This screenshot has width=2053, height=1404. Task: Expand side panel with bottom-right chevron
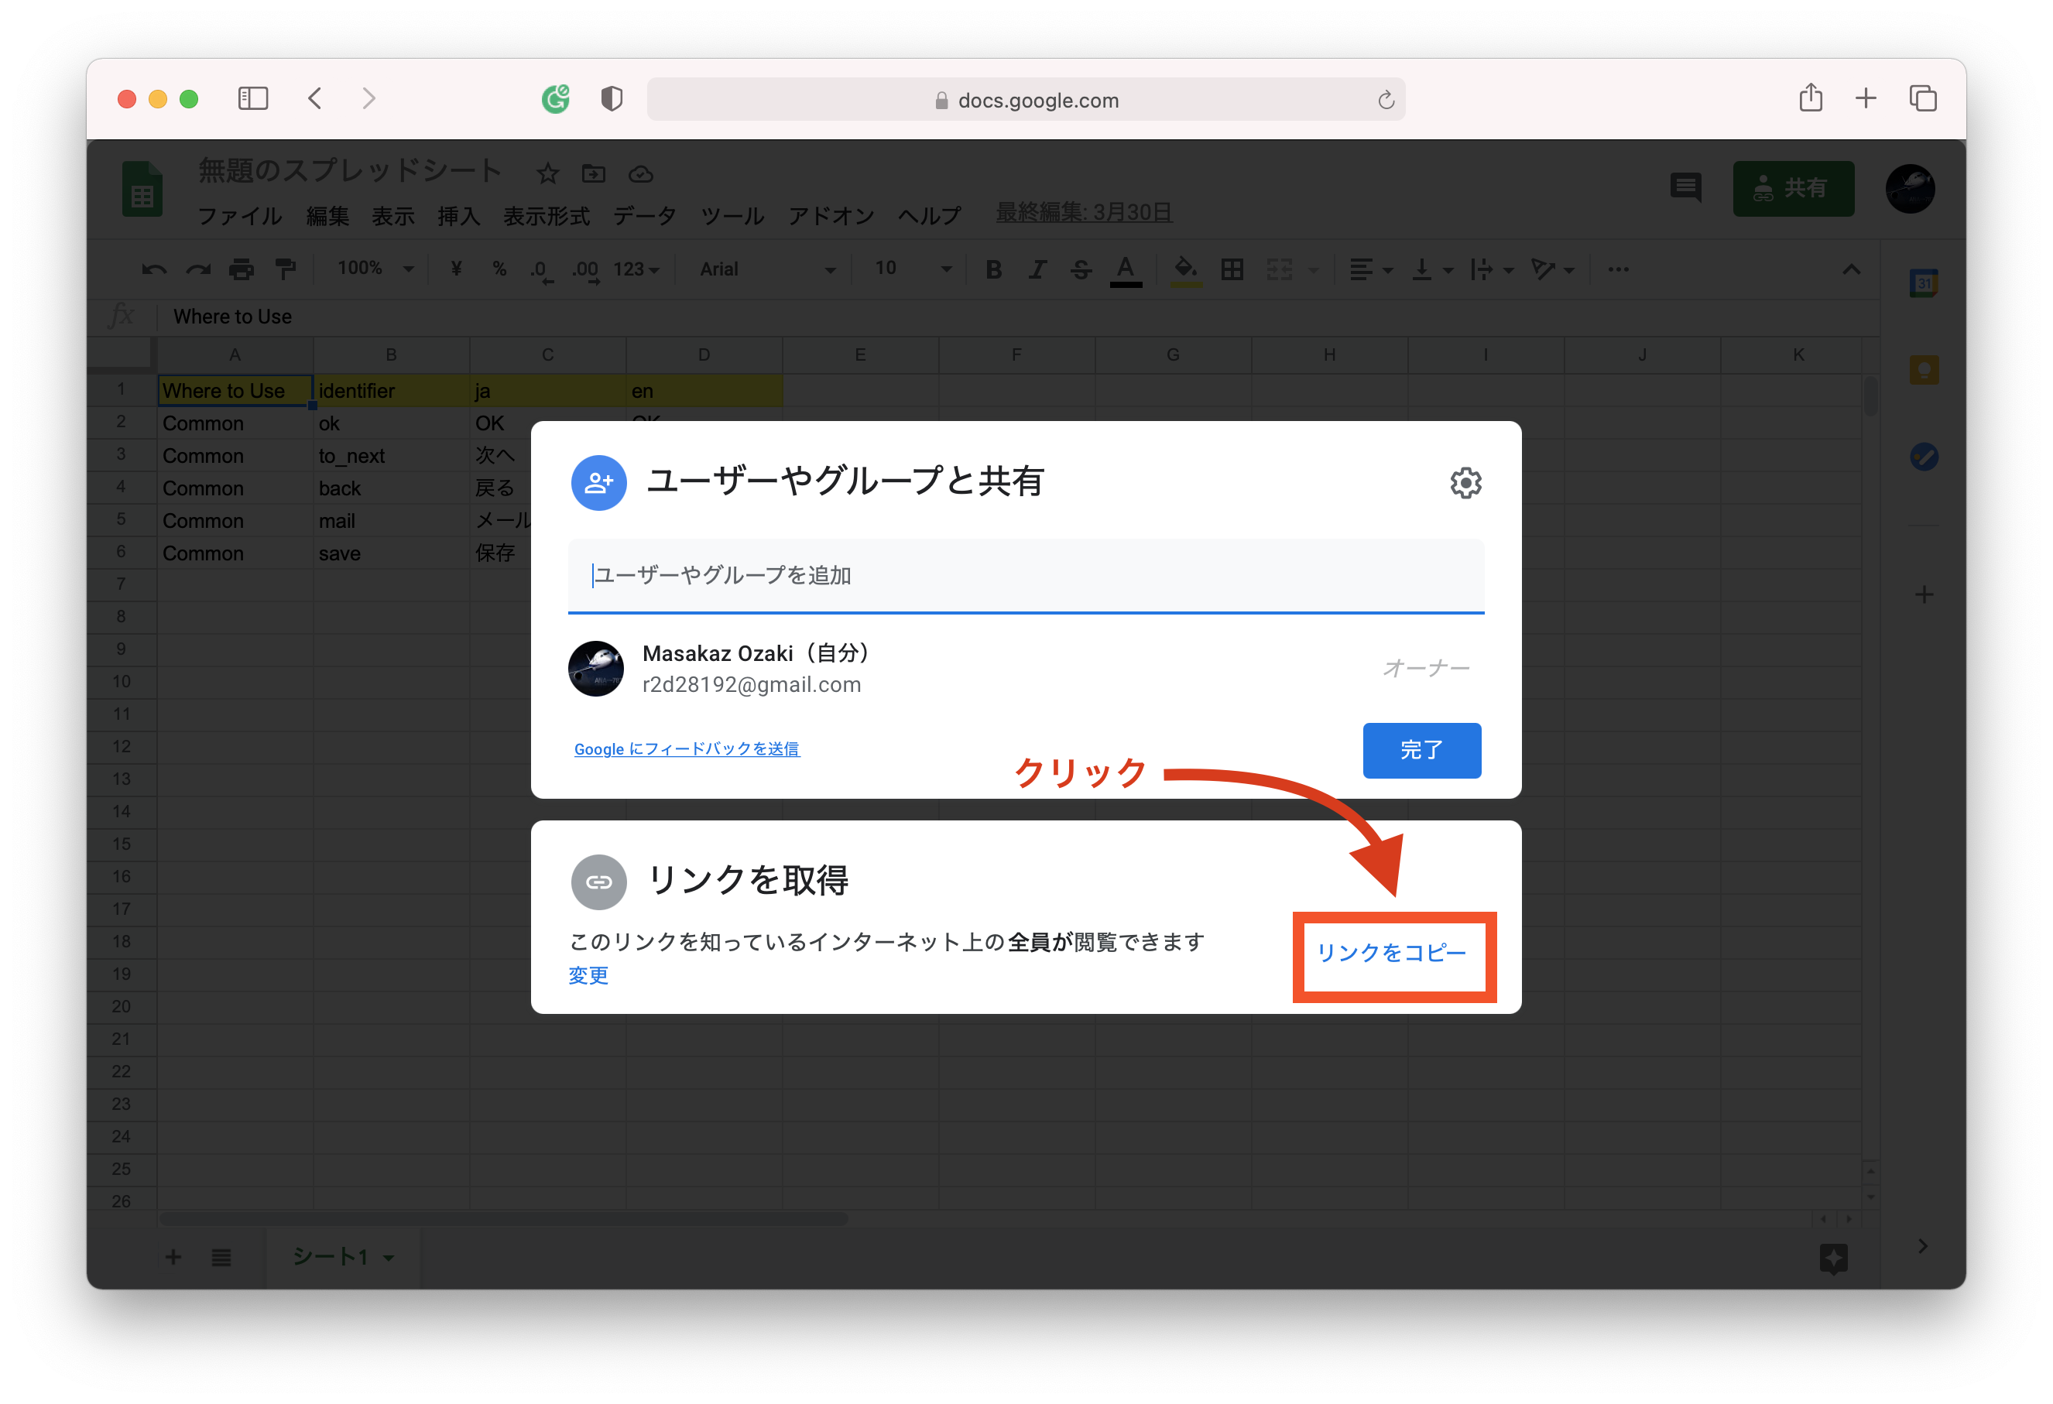pyautogui.click(x=1923, y=1246)
